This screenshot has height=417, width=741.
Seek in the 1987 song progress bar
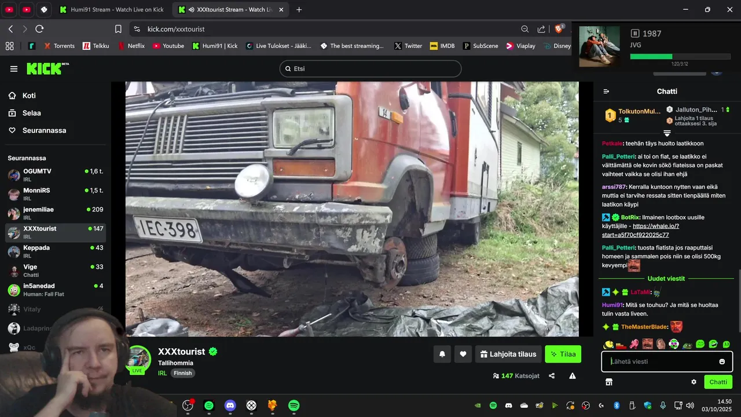[x=680, y=57]
